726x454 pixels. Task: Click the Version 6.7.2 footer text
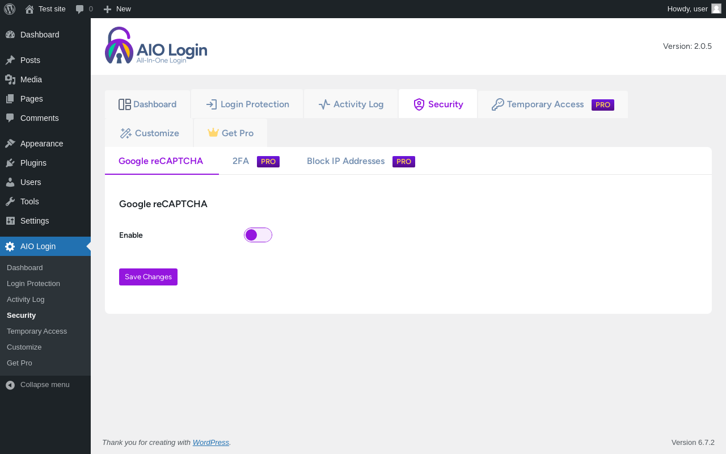pyautogui.click(x=693, y=443)
